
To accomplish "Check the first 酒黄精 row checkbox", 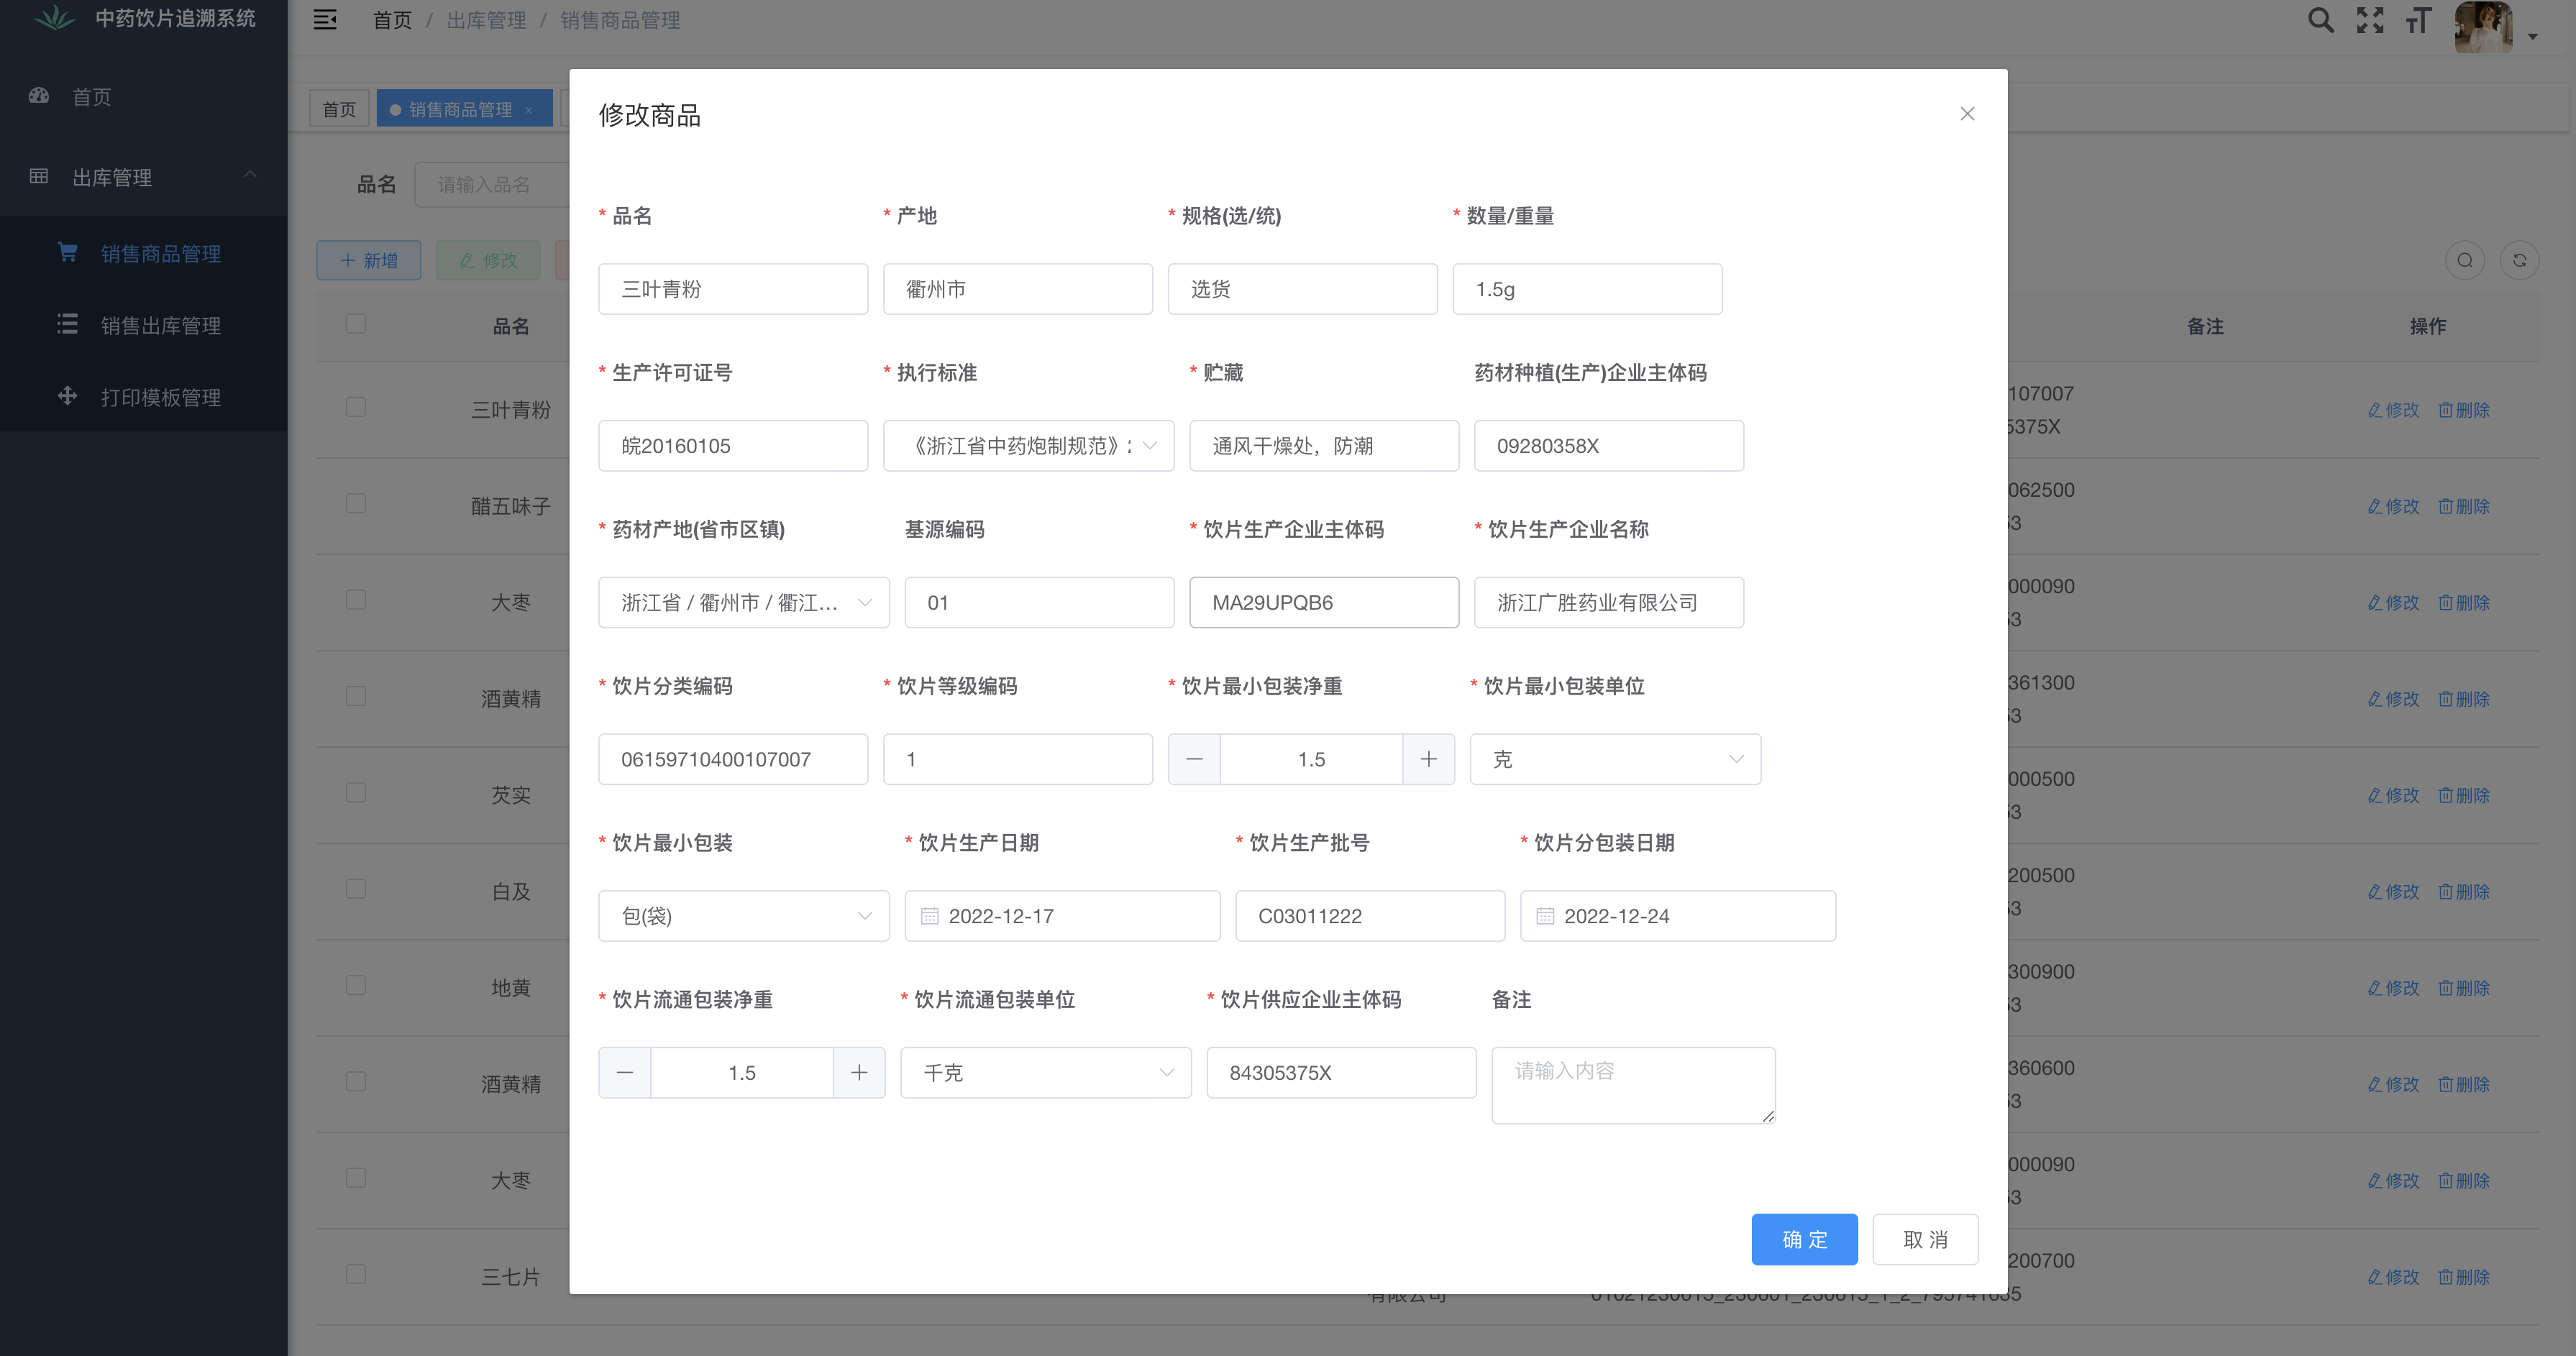I will (356, 696).
